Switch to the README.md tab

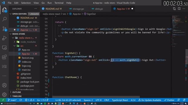[52, 9]
